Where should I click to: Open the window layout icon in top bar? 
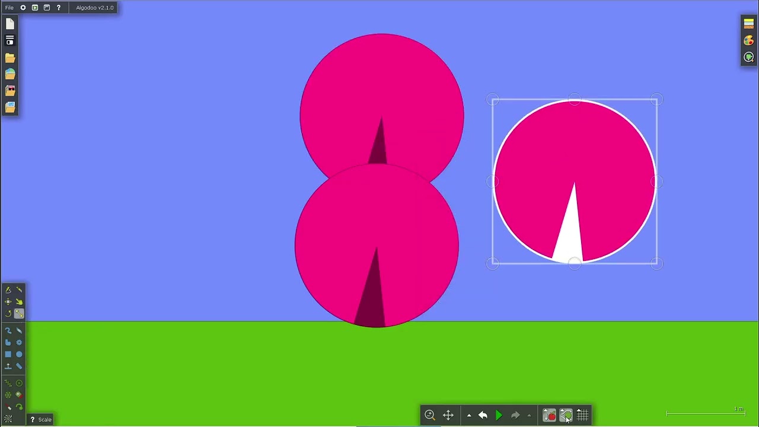tap(47, 8)
